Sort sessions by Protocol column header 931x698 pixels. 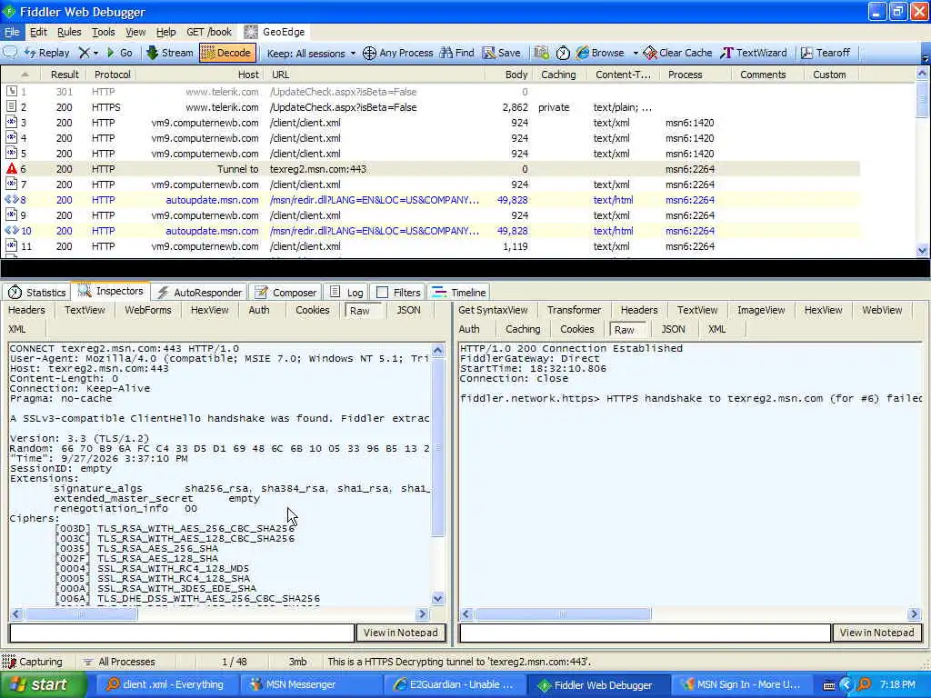pyautogui.click(x=112, y=75)
